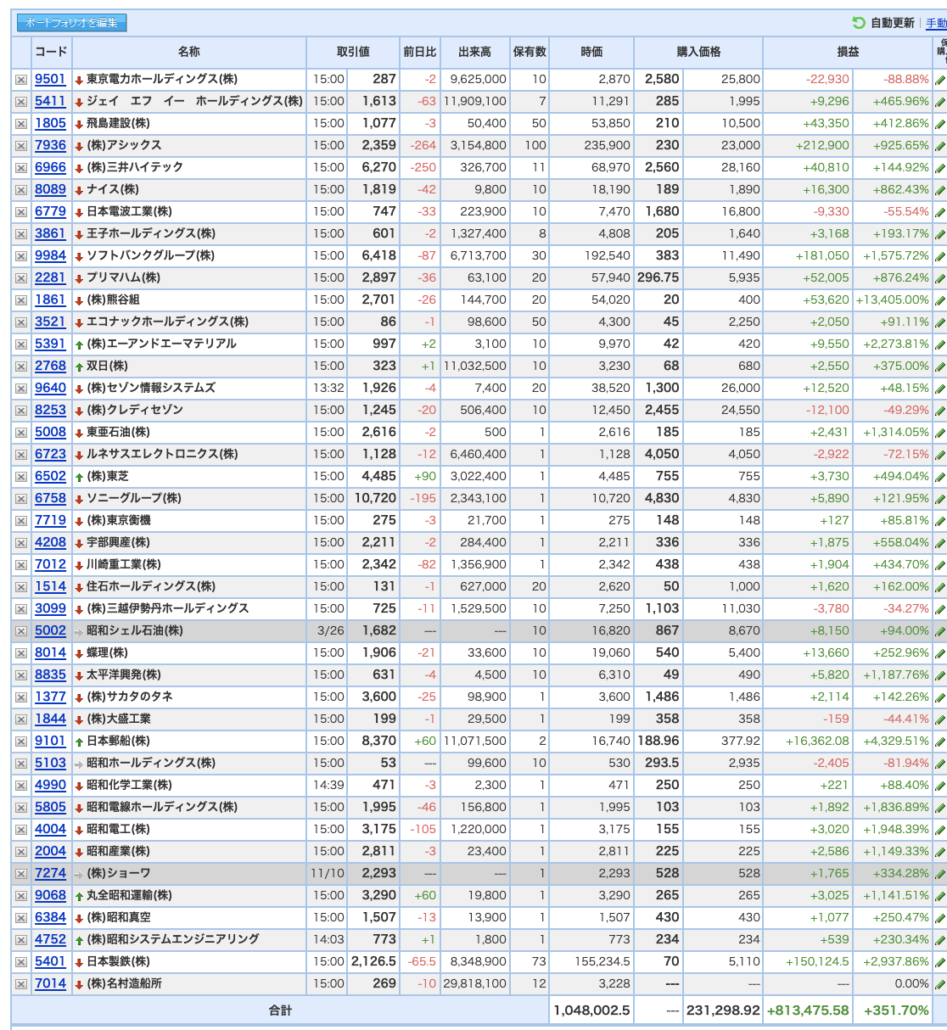Switch to the 手動 update link
This screenshot has height=1030, width=947.
(936, 23)
